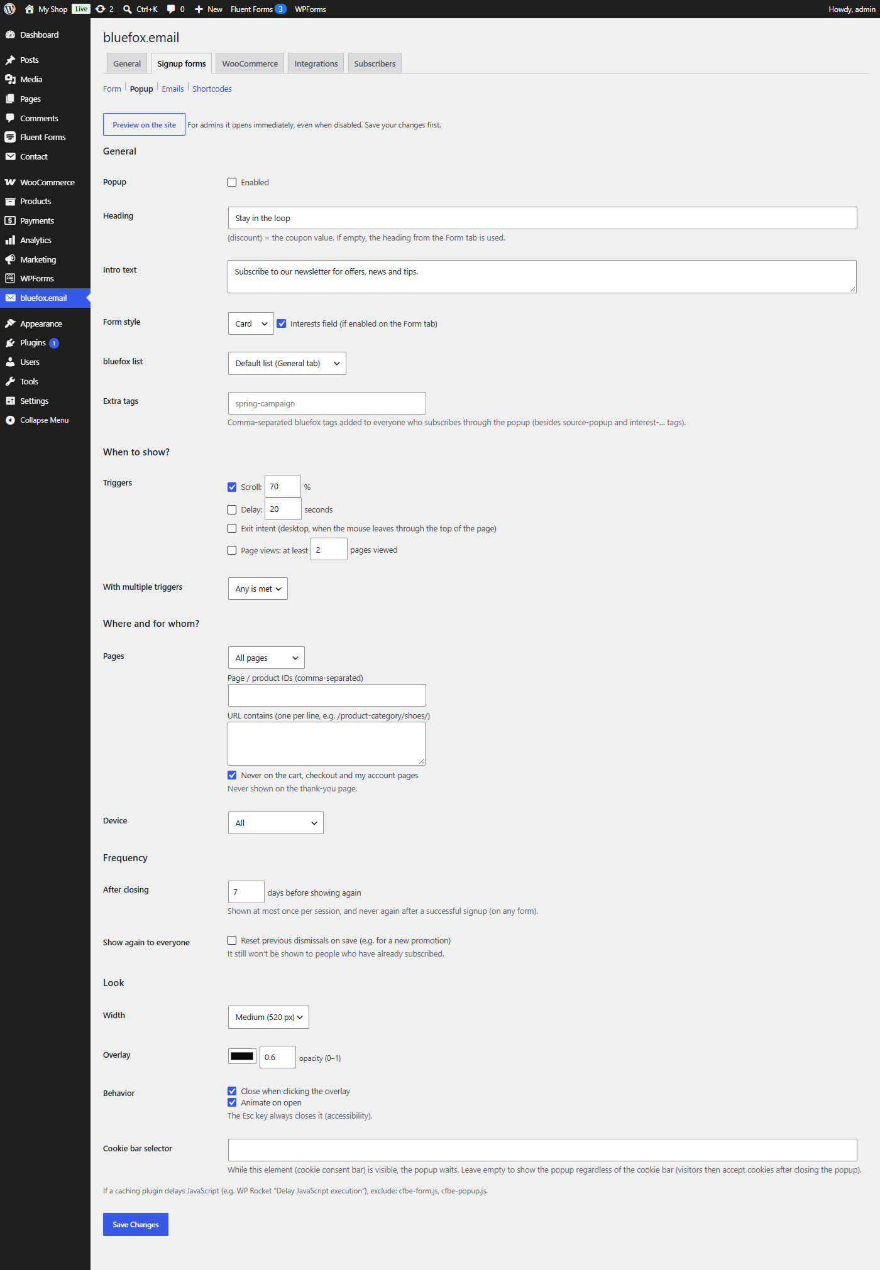
Task: Enable the Popup checkbox
Action: 232,182
